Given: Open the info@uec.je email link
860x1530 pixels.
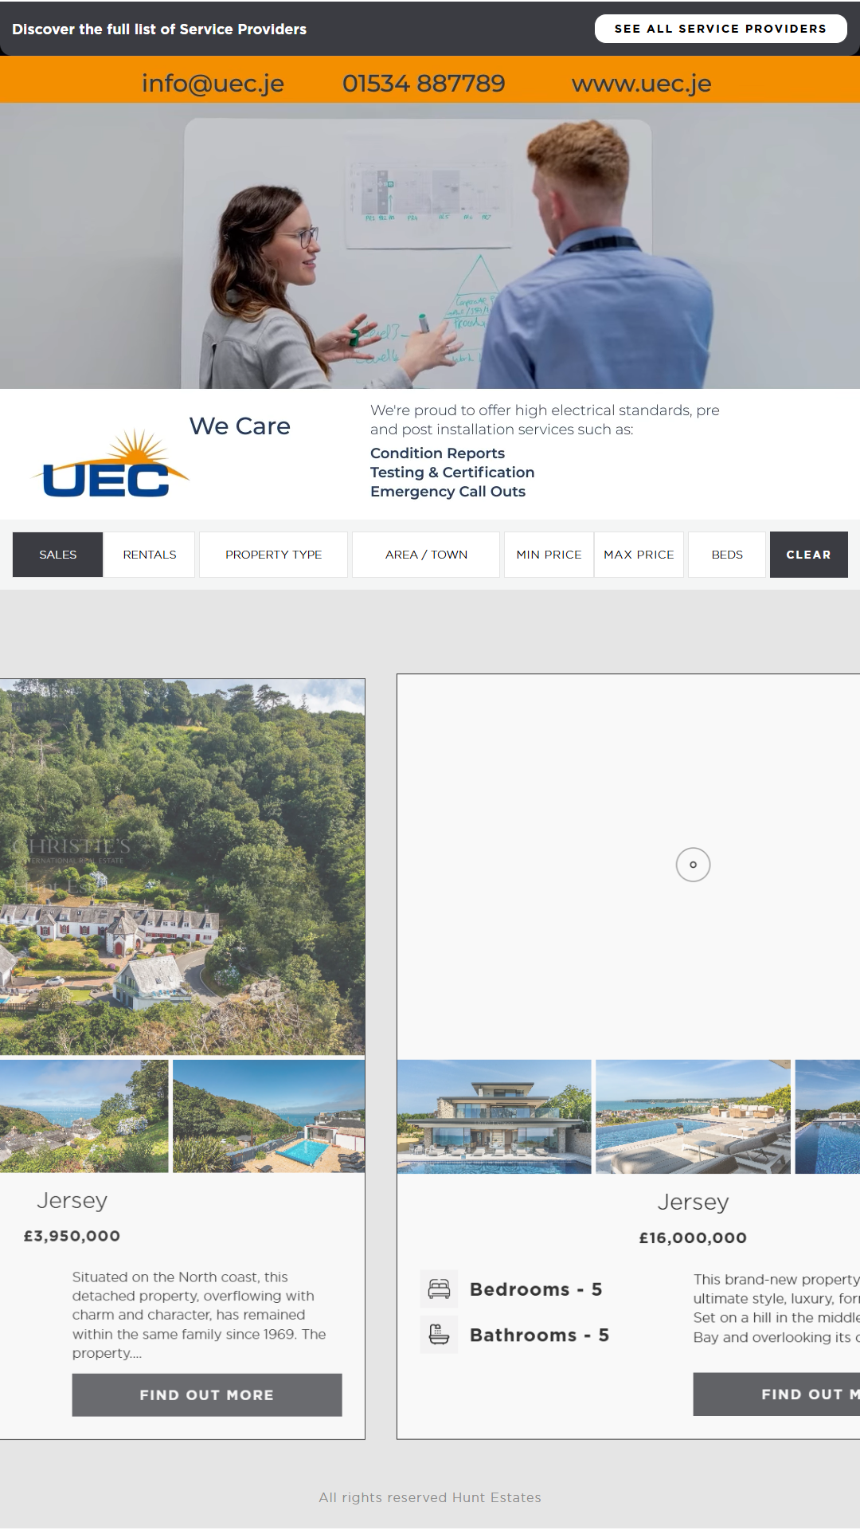Looking at the screenshot, I should [x=213, y=83].
